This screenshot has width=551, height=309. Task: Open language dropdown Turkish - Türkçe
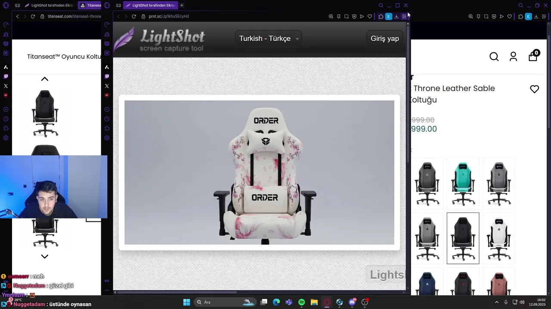(x=269, y=39)
